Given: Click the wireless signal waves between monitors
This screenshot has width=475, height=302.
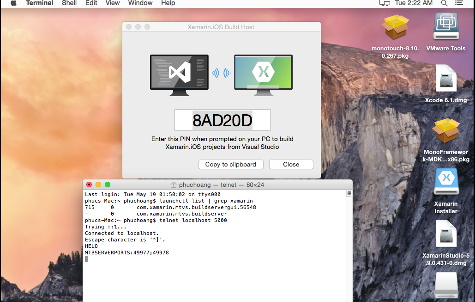Looking at the screenshot, I should (221, 73).
